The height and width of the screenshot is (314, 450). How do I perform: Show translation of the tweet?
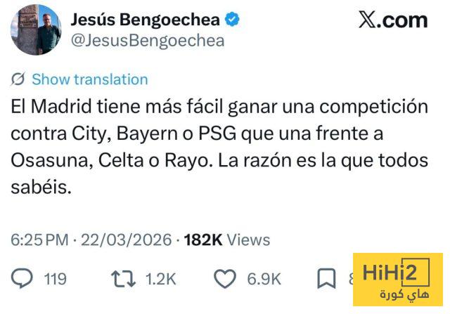pos(89,79)
